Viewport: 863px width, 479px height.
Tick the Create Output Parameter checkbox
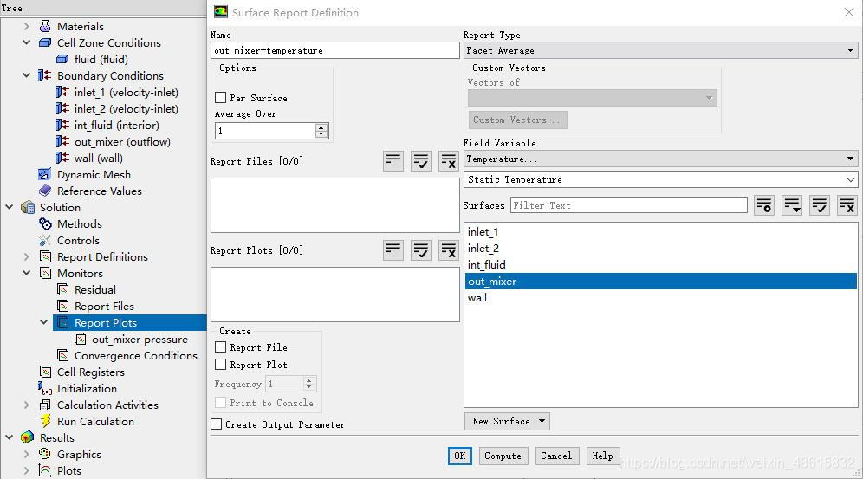pyautogui.click(x=217, y=424)
